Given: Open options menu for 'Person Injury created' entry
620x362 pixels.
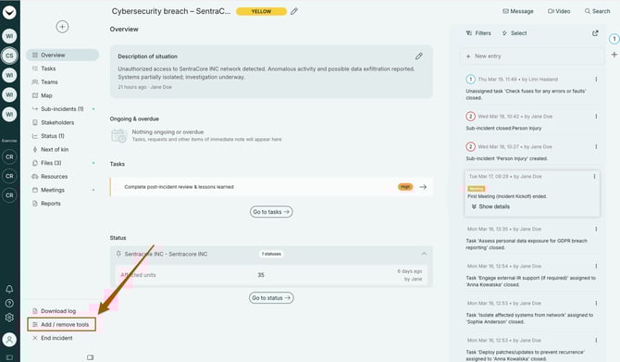Looking at the screenshot, I should (x=596, y=147).
